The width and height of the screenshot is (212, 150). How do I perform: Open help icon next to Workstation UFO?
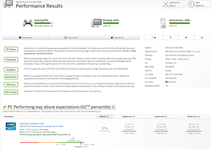pyautogui.click(x=176, y=26)
